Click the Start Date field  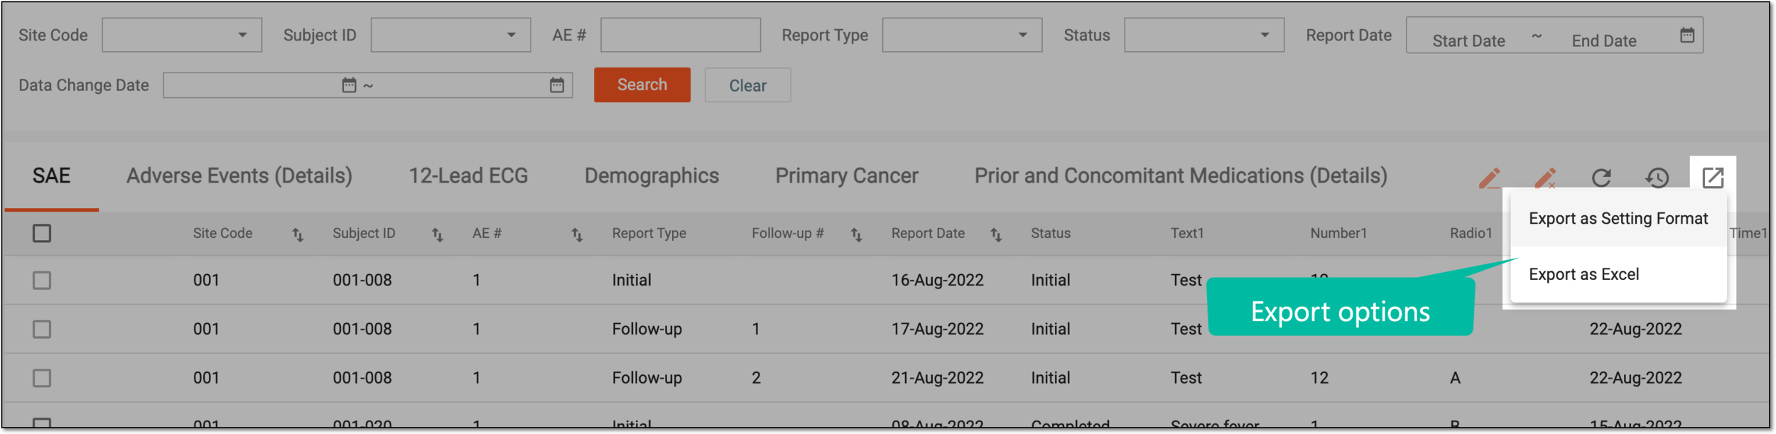tap(1468, 40)
